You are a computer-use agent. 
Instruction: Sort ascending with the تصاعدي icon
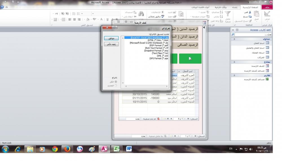[x=221, y=12]
